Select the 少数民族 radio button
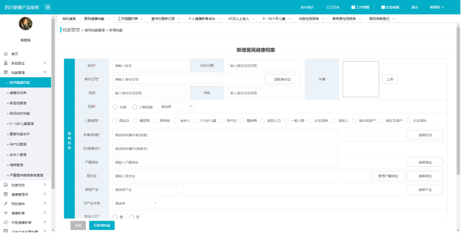461x233 pixels. point(135,107)
